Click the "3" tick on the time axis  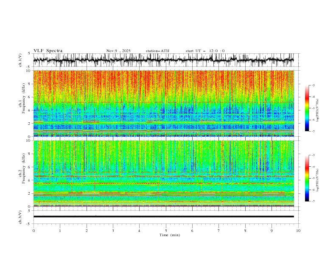click(x=113, y=231)
